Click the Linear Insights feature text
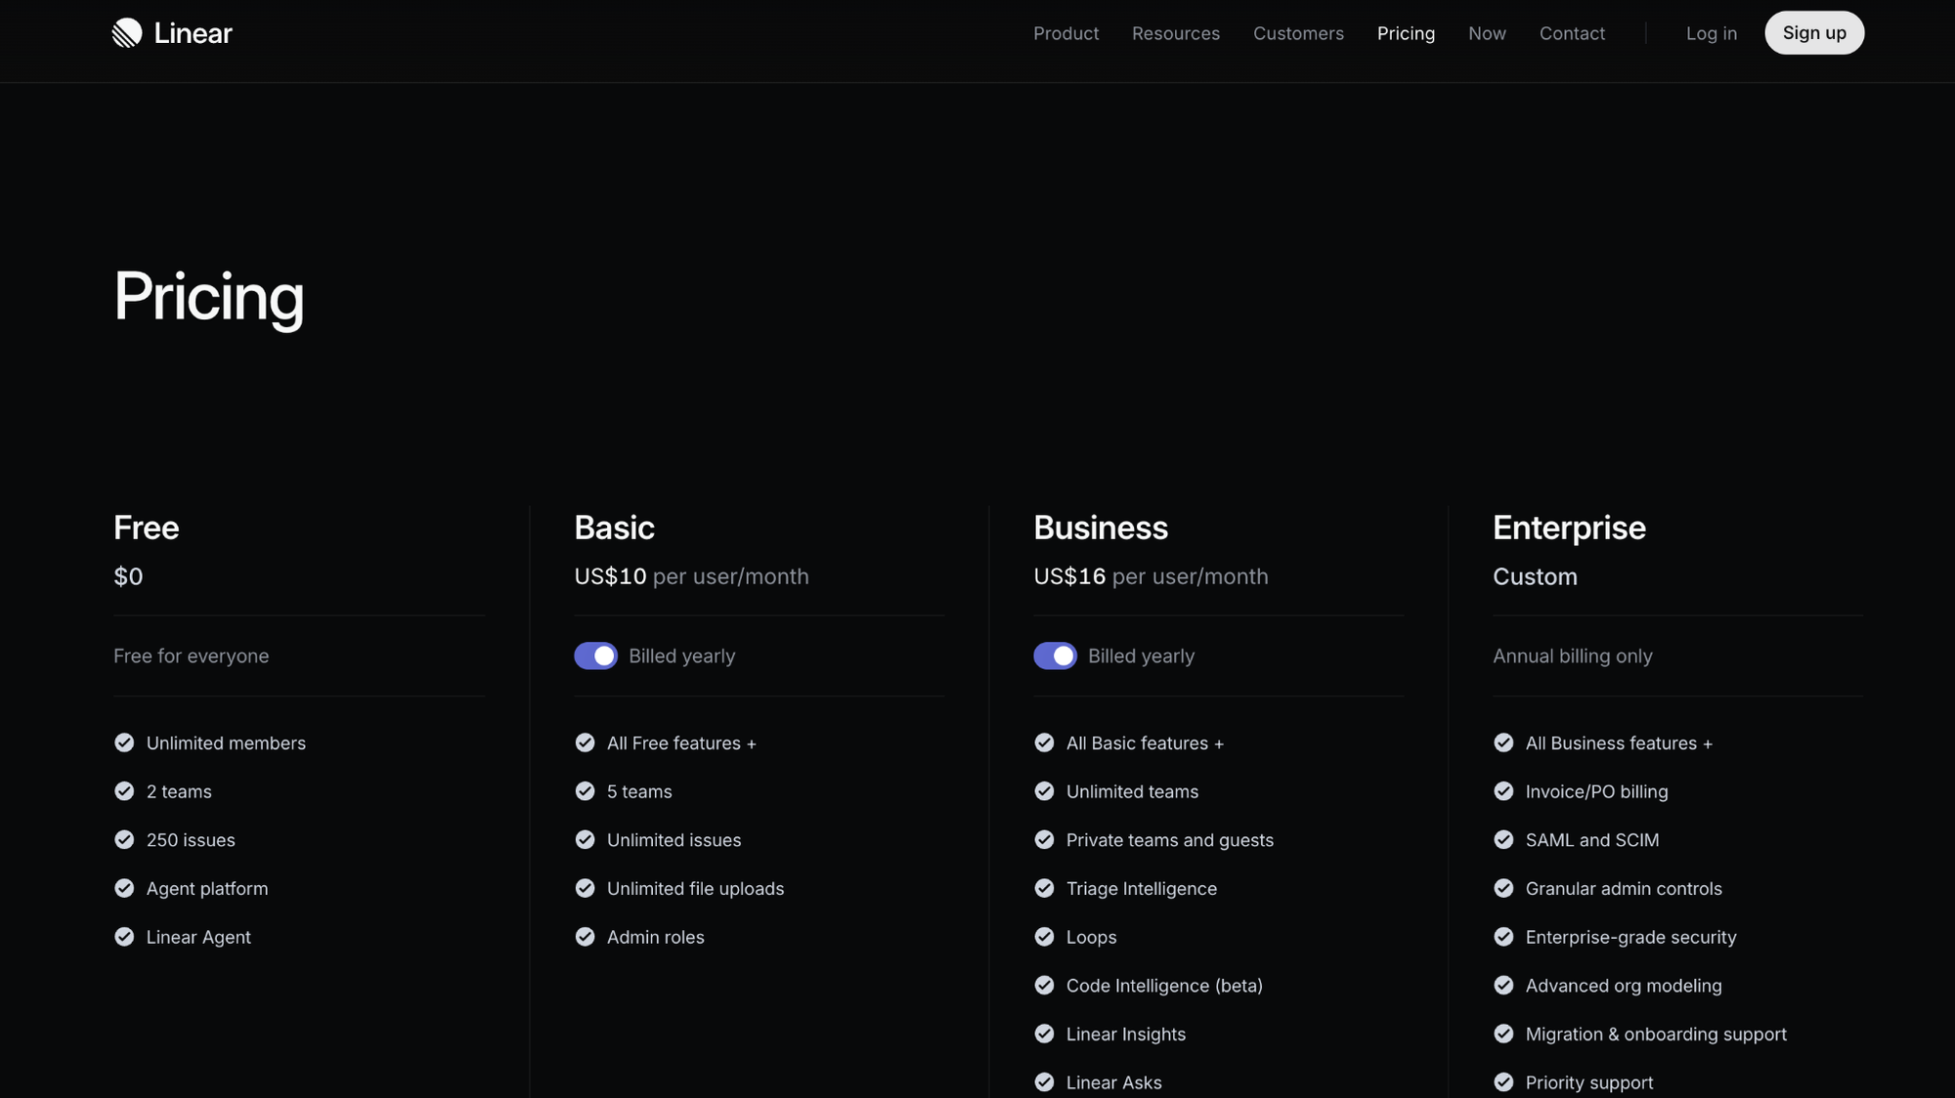 point(1126,1034)
